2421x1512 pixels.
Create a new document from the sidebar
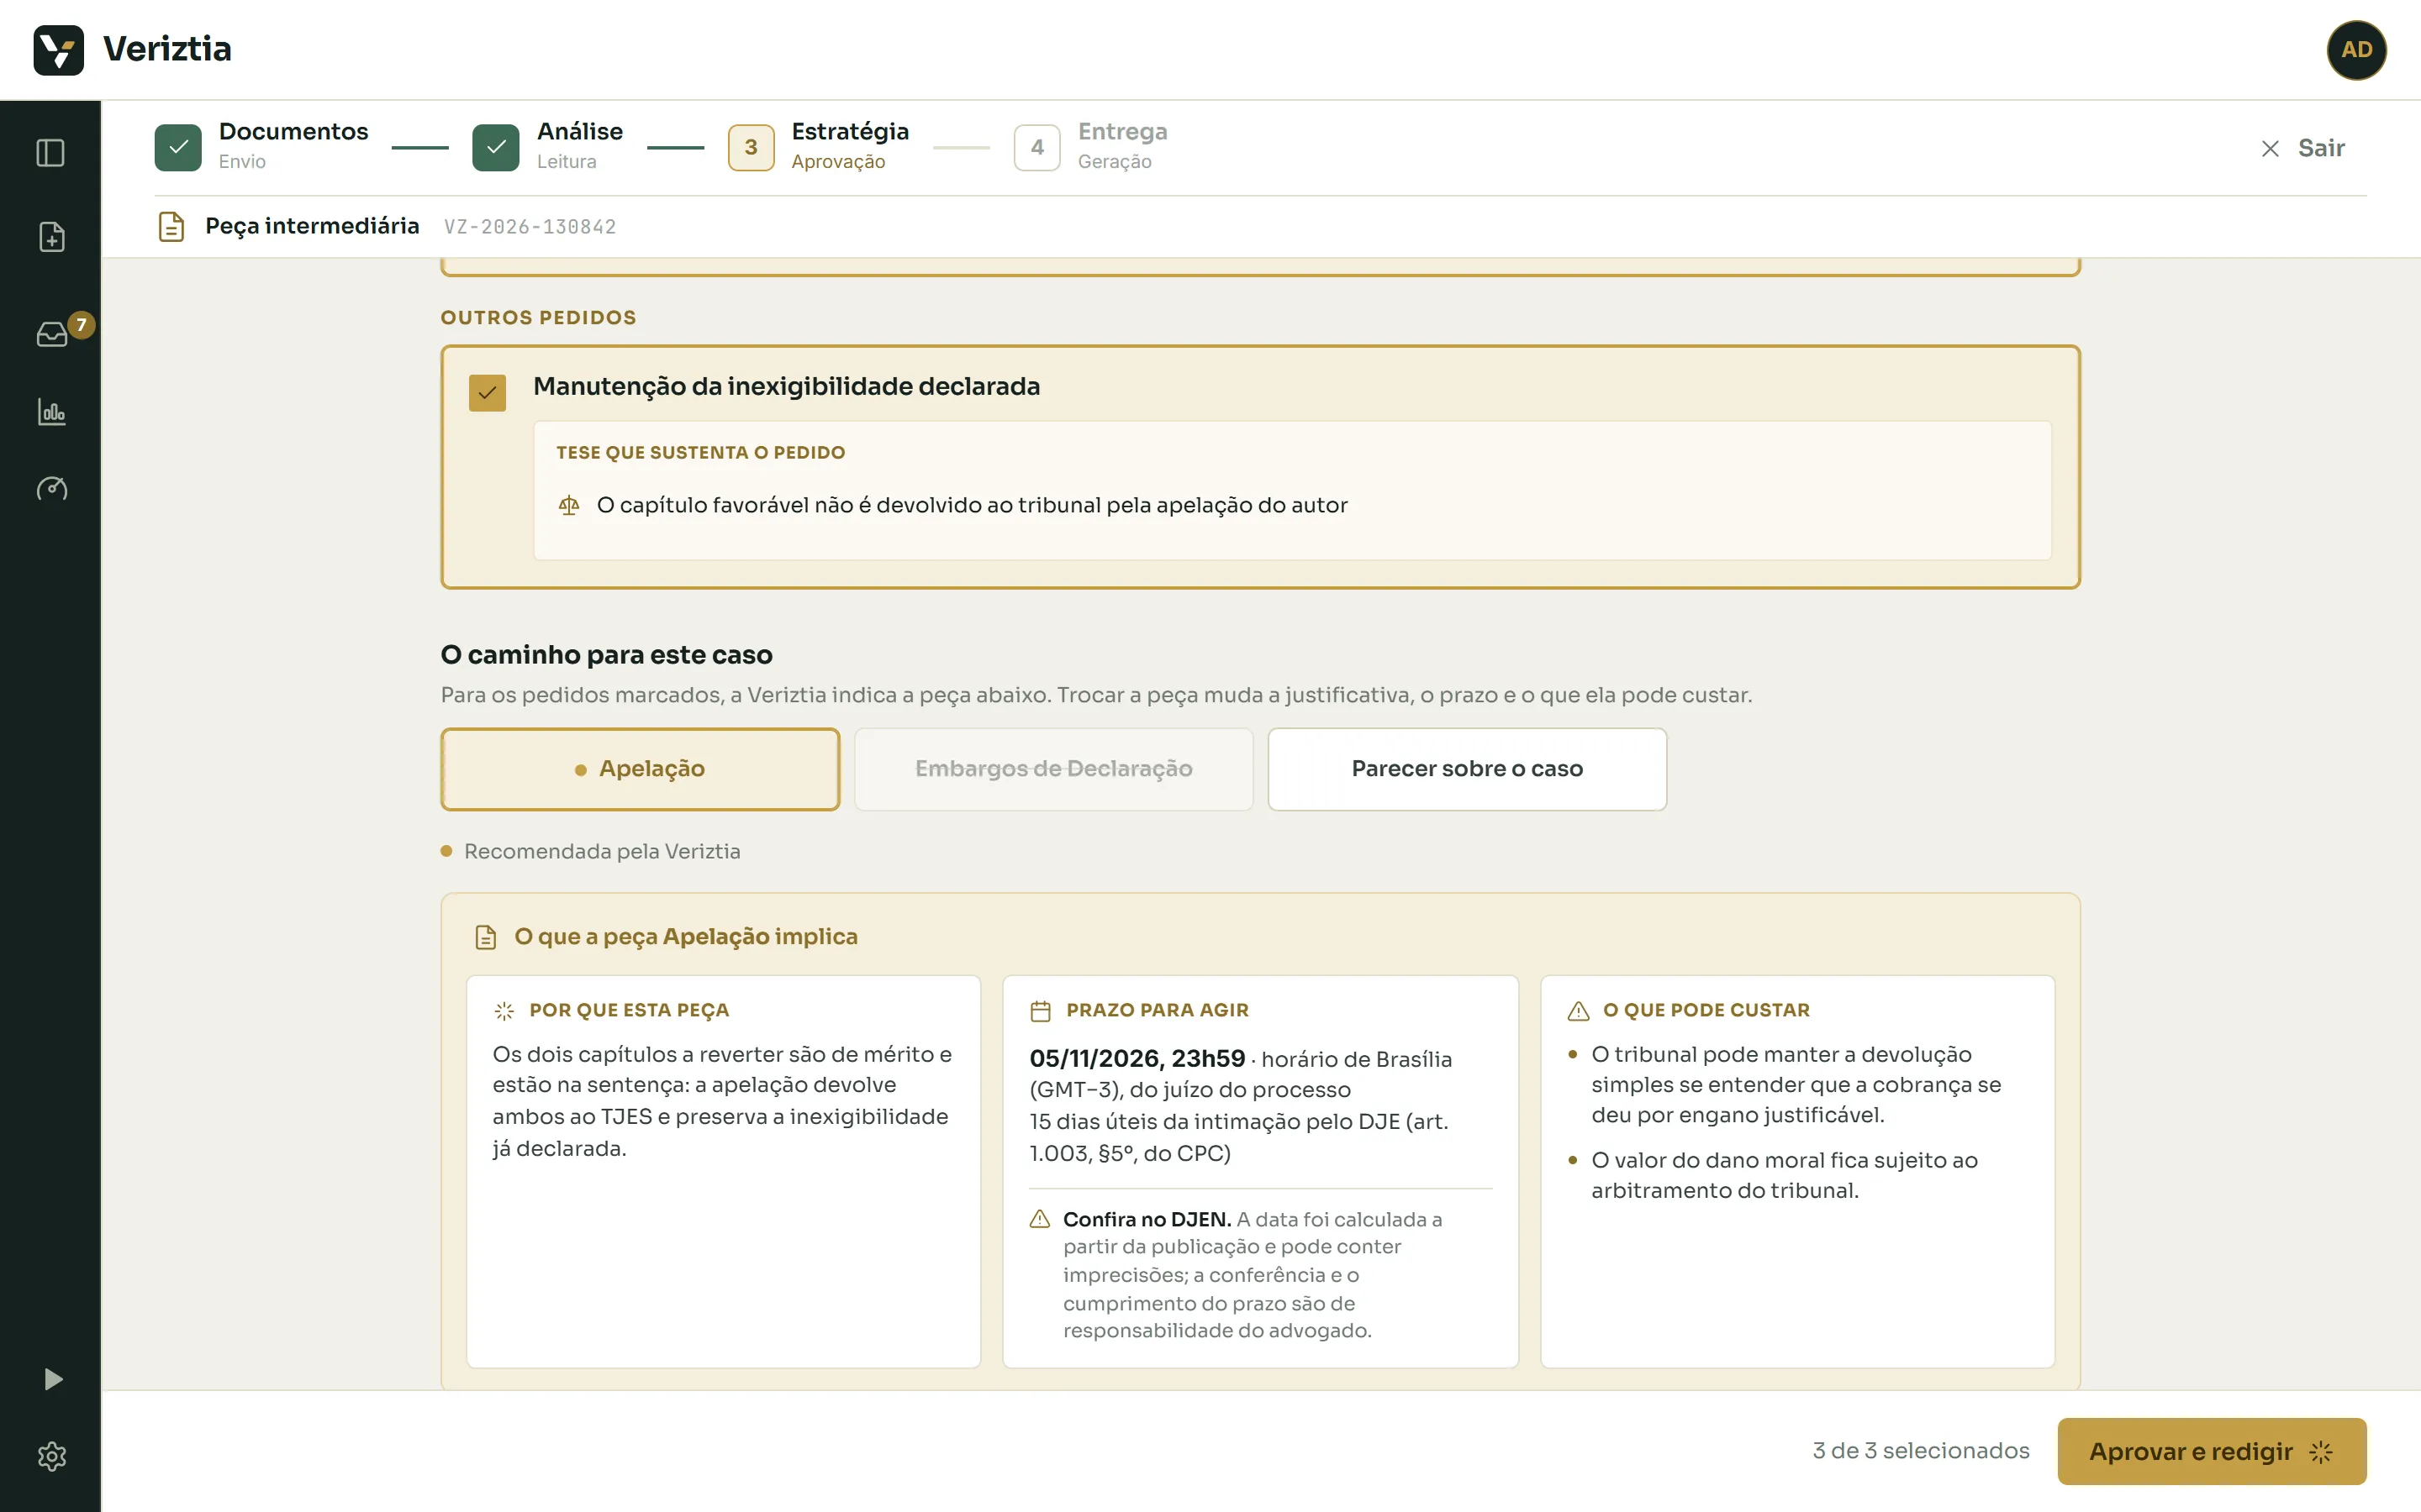click(x=51, y=237)
